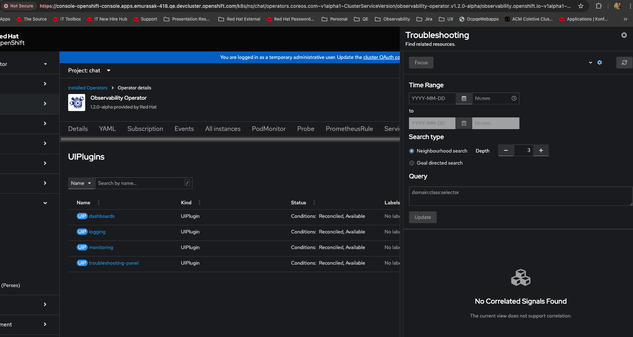Open the troubleshooting-panel UIPlugin link
This screenshot has height=337, width=633.
114,263
